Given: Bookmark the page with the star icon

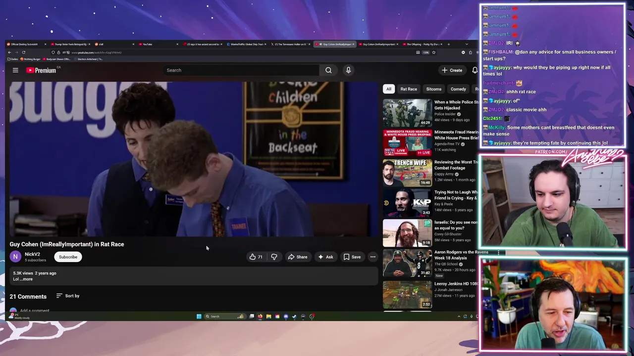Looking at the screenshot, I should [x=434, y=52].
